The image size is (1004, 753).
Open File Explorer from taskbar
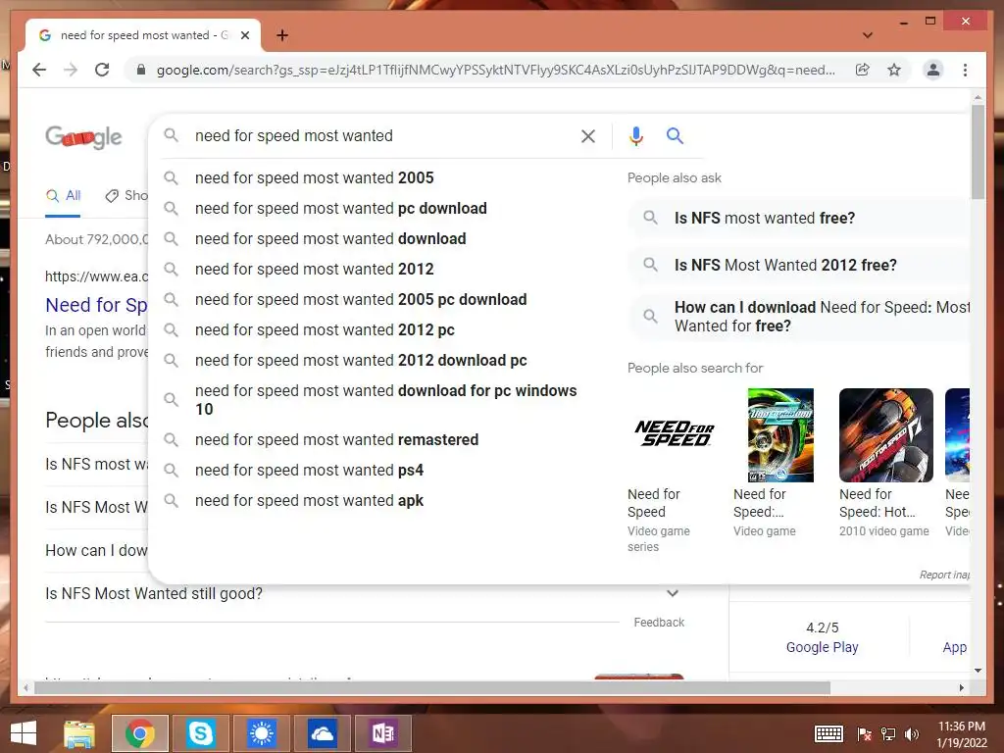pos(79,733)
